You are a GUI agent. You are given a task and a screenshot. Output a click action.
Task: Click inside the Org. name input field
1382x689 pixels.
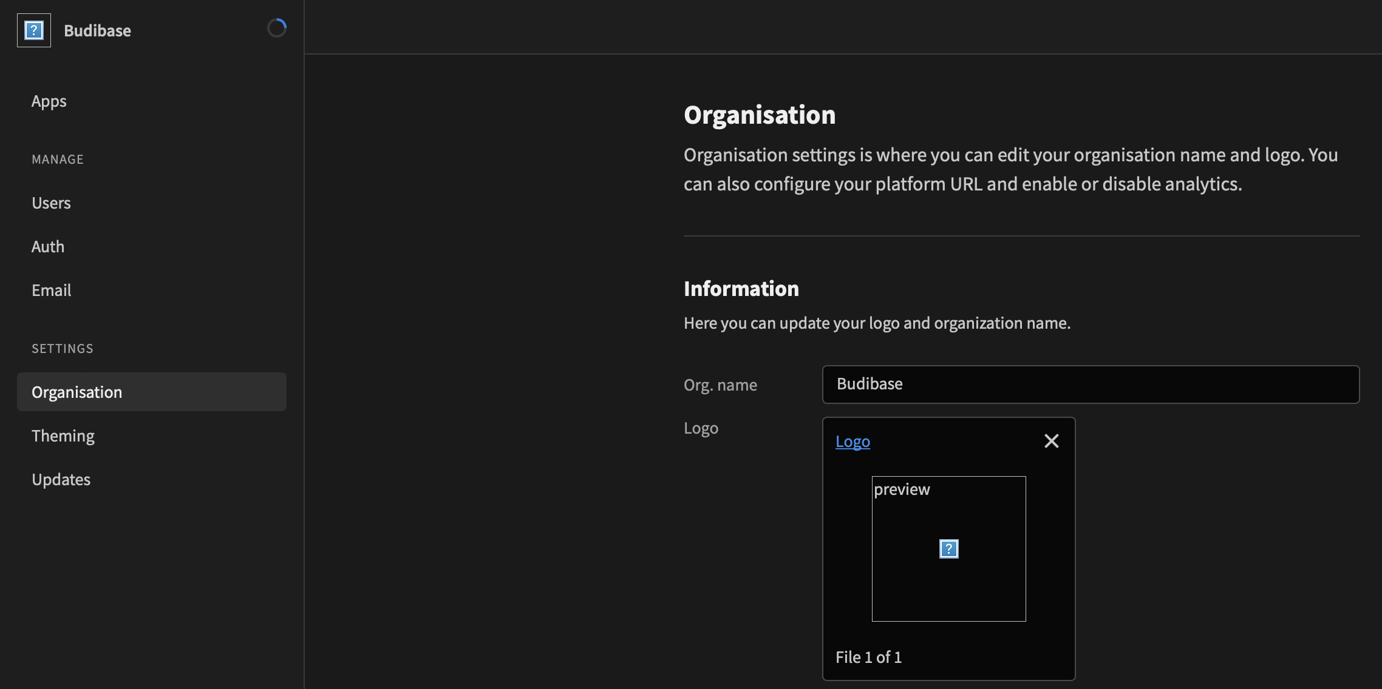pyautogui.click(x=1090, y=384)
